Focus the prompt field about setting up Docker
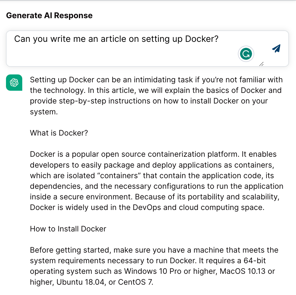The height and width of the screenshot is (295, 296). [147, 49]
